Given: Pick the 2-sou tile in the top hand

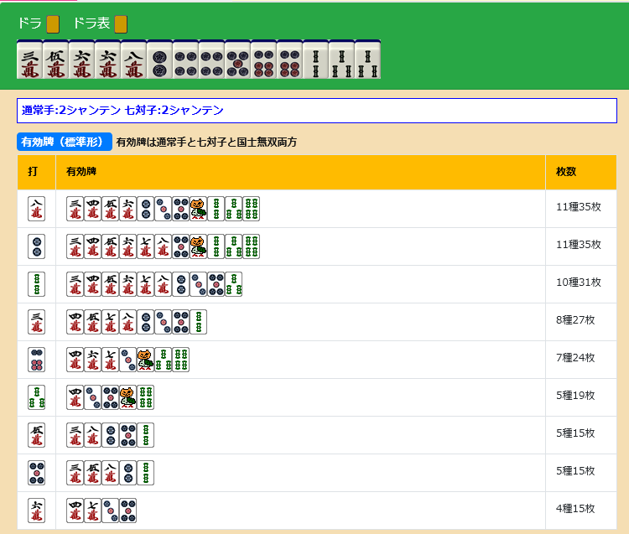Looking at the screenshot, I should pyautogui.click(x=315, y=60).
